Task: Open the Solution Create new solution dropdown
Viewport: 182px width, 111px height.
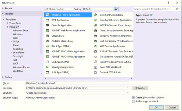Action: [x=128, y=93]
